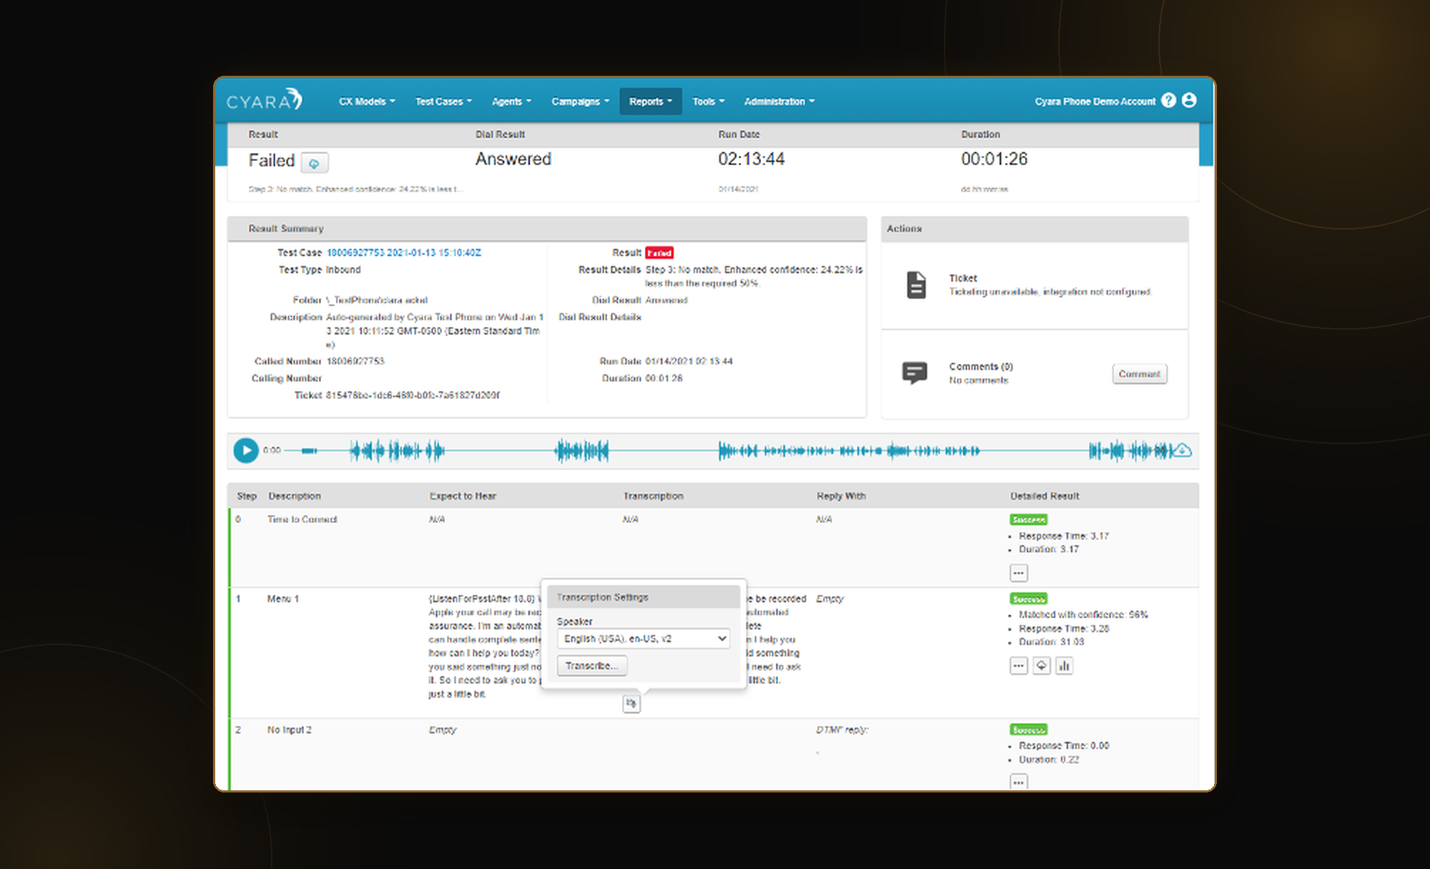
Task: Click the Result Summary panel header
Action: [x=547, y=229]
